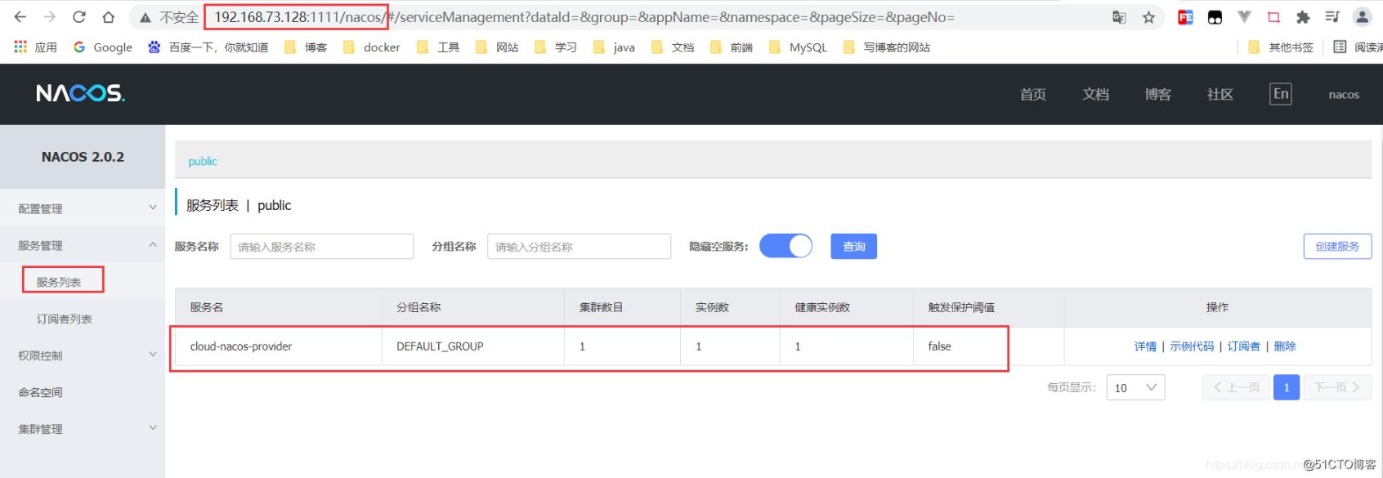Go back with the browser back arrow
The height and width of the screenshot is (478, 1383).
[20, 17]
